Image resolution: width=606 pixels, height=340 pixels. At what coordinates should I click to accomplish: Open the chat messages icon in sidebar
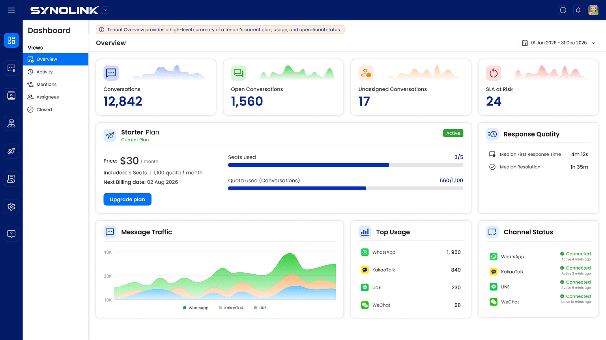[x=11, y=68]
